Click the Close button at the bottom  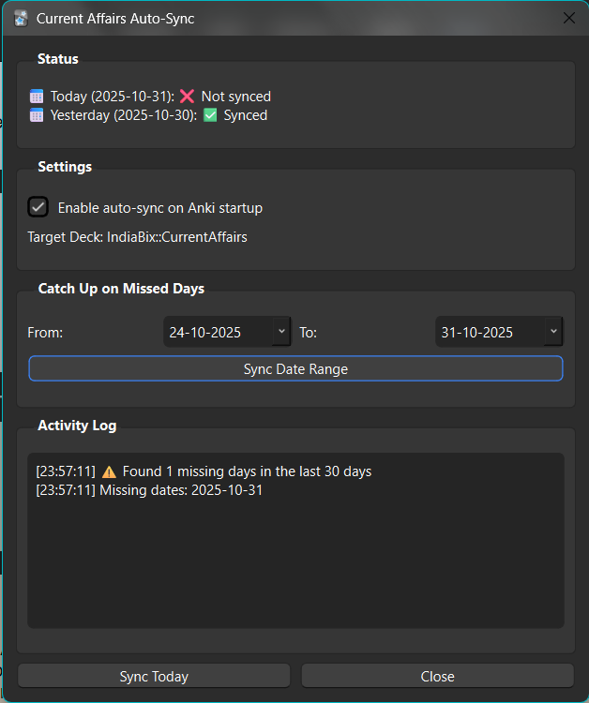(x=437, y=676)
